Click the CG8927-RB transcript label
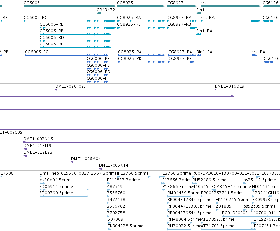The width and height of the screenshot is (280, 231). click(x=179, y=24)
